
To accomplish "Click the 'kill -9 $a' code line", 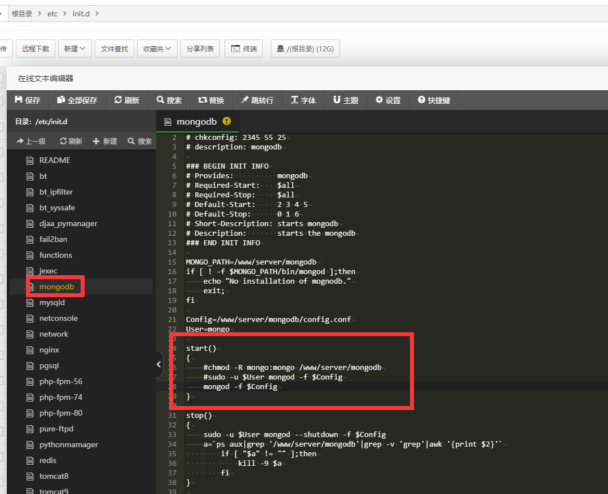I will (260, 464).
